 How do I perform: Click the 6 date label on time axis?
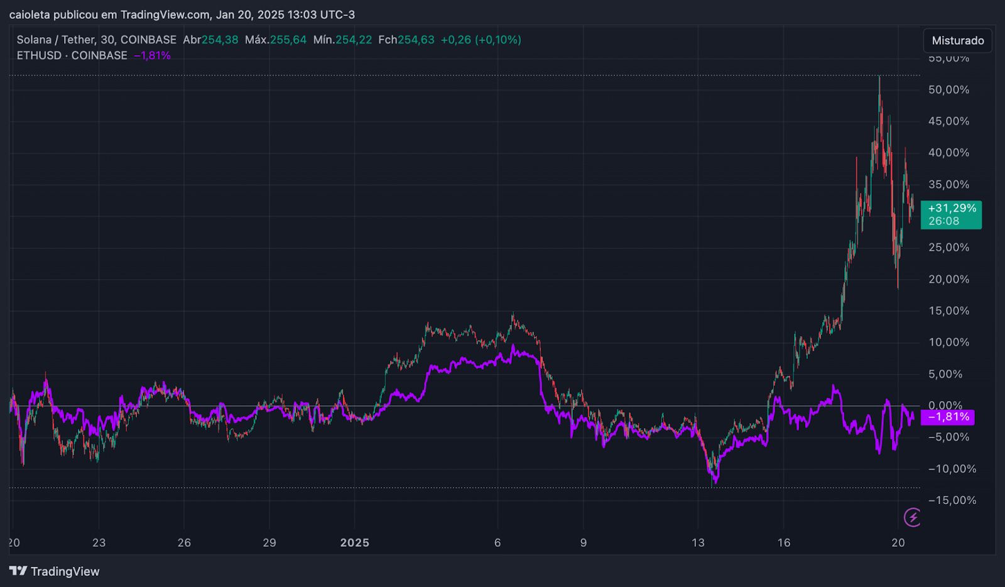pyautogui.click(x=497, y=542)
